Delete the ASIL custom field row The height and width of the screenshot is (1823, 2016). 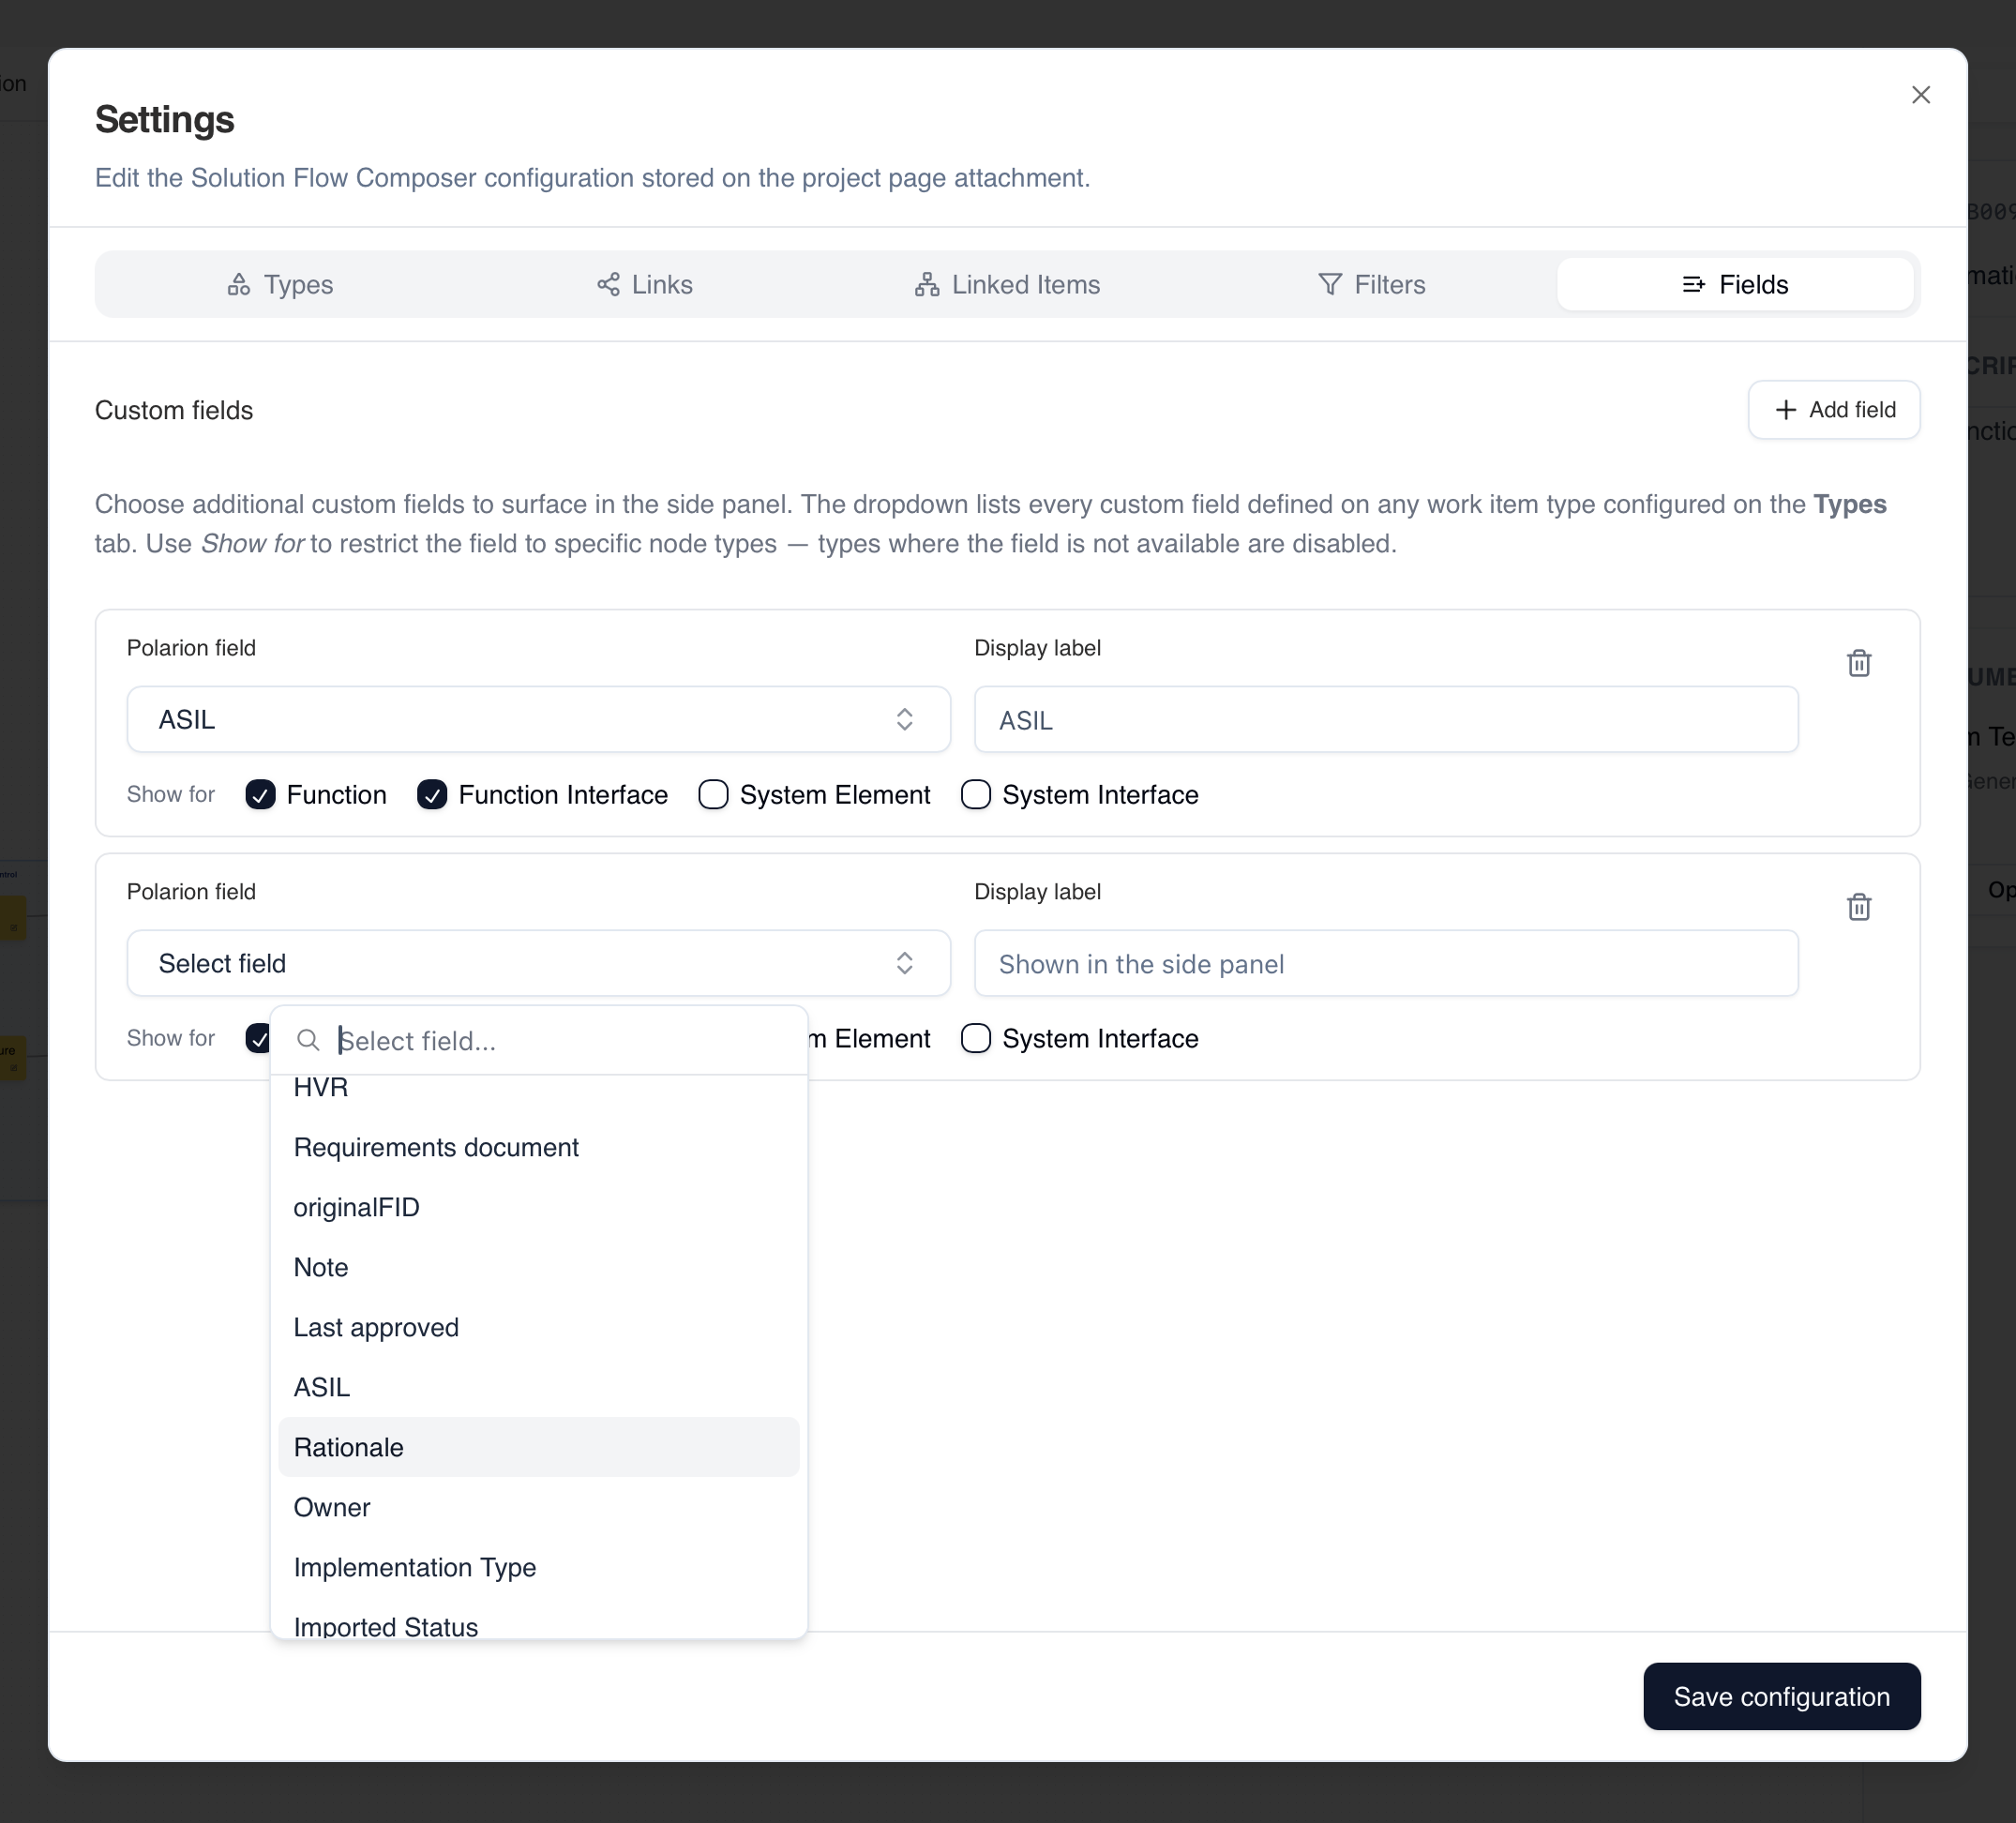(1858, 663)
